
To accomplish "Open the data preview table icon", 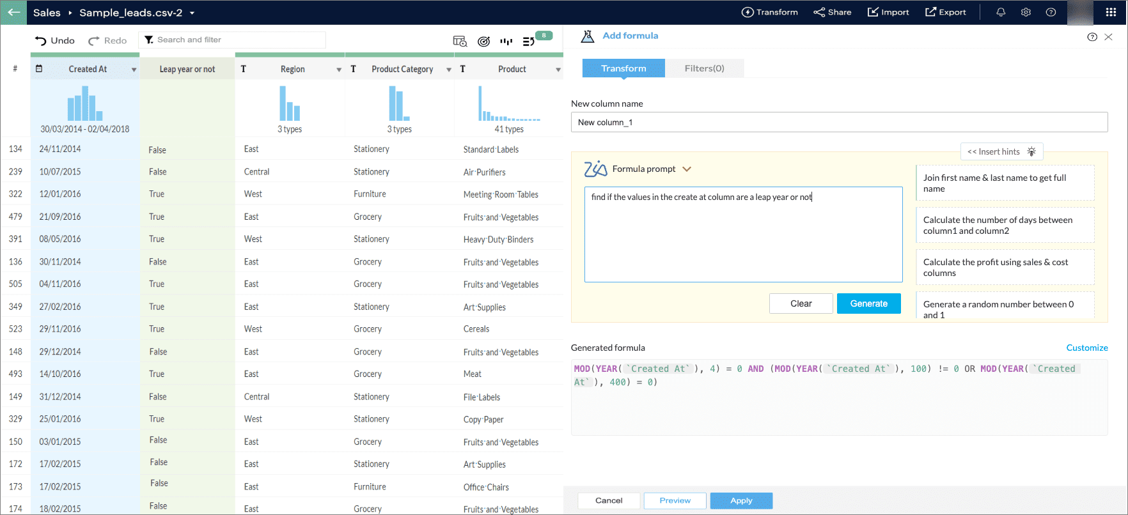I will point(460,41).
